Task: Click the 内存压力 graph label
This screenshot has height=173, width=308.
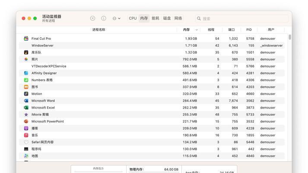Action: (x=98, y=169)
